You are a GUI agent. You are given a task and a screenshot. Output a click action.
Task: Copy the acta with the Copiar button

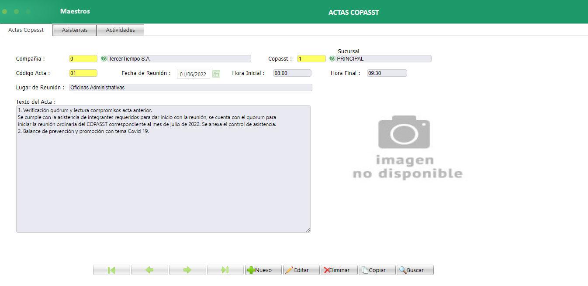(377, 269)
